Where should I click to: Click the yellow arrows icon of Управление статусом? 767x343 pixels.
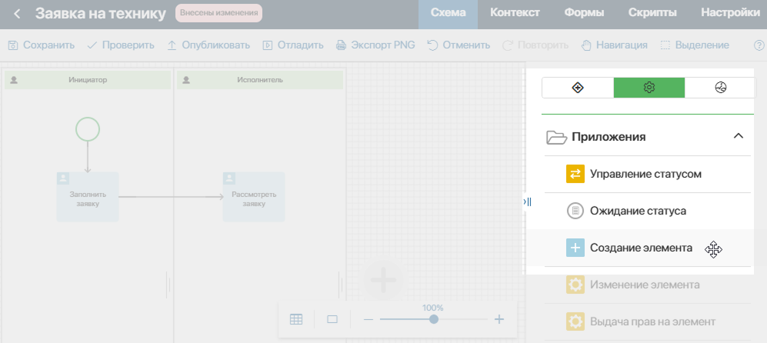point(575,174)
